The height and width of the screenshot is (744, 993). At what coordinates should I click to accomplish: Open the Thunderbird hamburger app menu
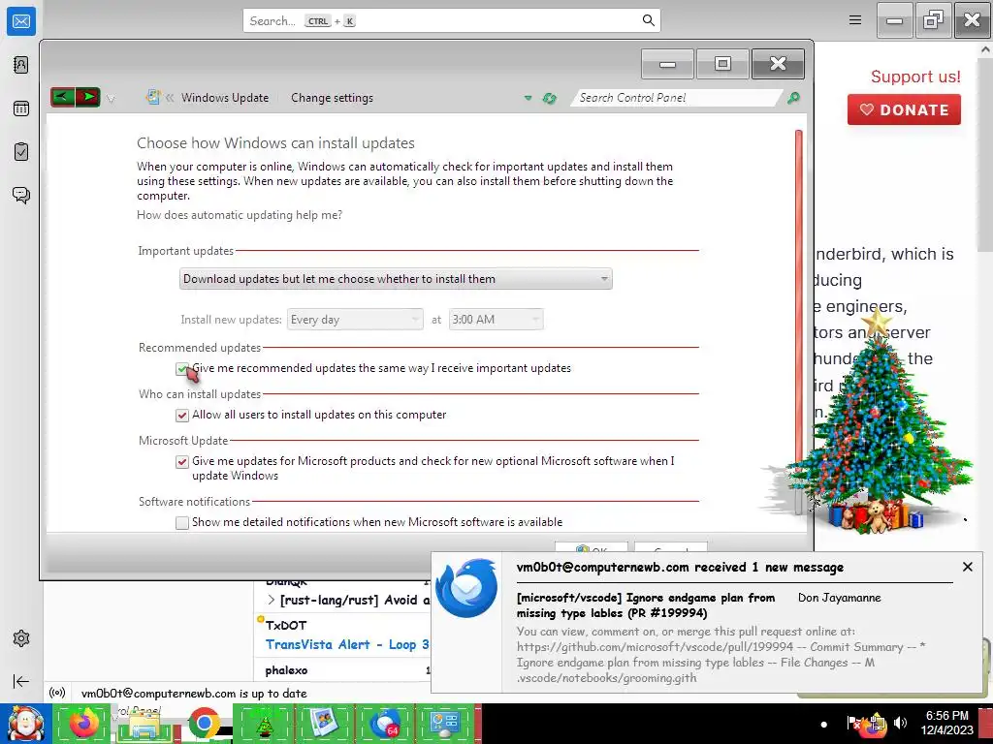[855, 20]
